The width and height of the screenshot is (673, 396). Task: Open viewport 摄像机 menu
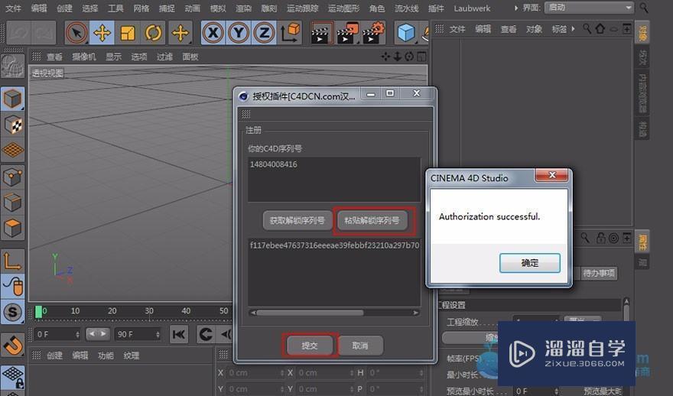click(83, 57)
